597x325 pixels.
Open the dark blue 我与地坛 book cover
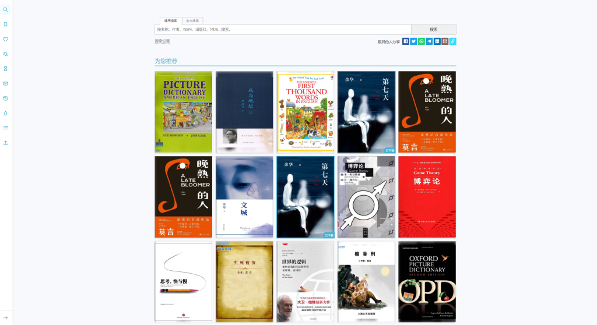[244, 112]
